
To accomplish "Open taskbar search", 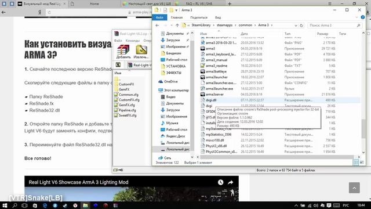I will [14, 205].
